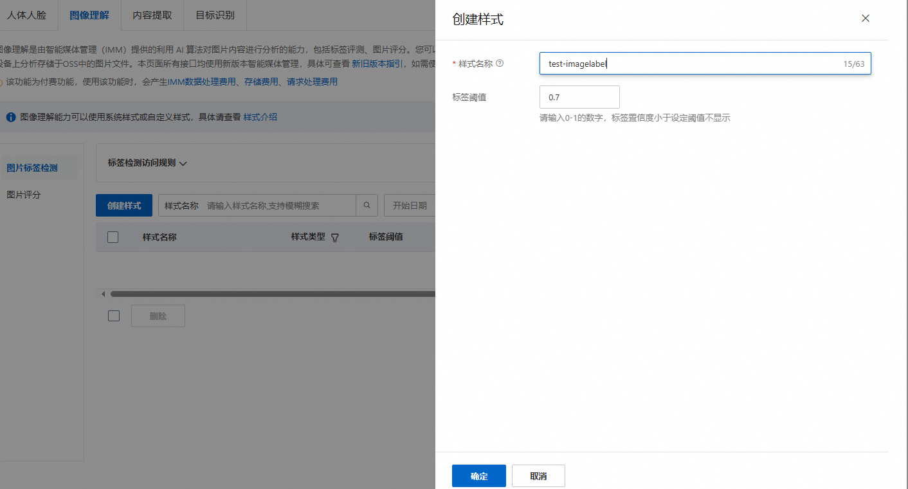Click the blue info icon in notice bar

(x=11, y=118)
